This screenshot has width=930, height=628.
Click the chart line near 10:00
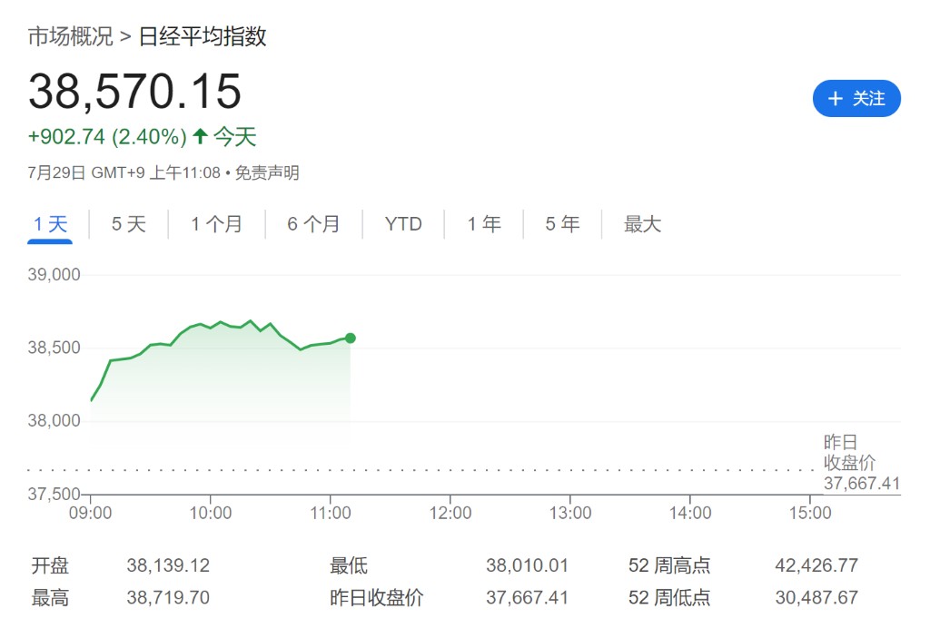tap(210, 328)
